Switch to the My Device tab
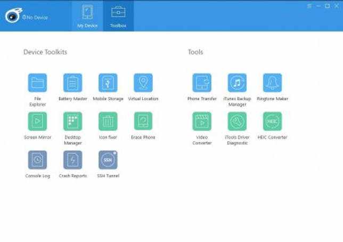This screenshot has height=242, width=343. pyautogui.click(x=87, y=16)
